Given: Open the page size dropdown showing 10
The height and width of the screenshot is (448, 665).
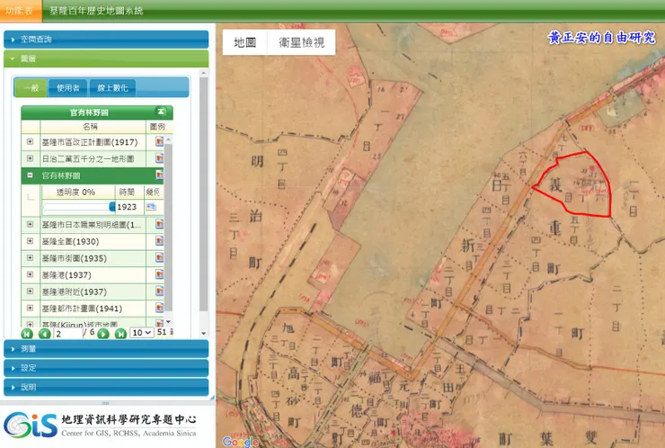Looking at the screenshot, I should coord(141,333).
